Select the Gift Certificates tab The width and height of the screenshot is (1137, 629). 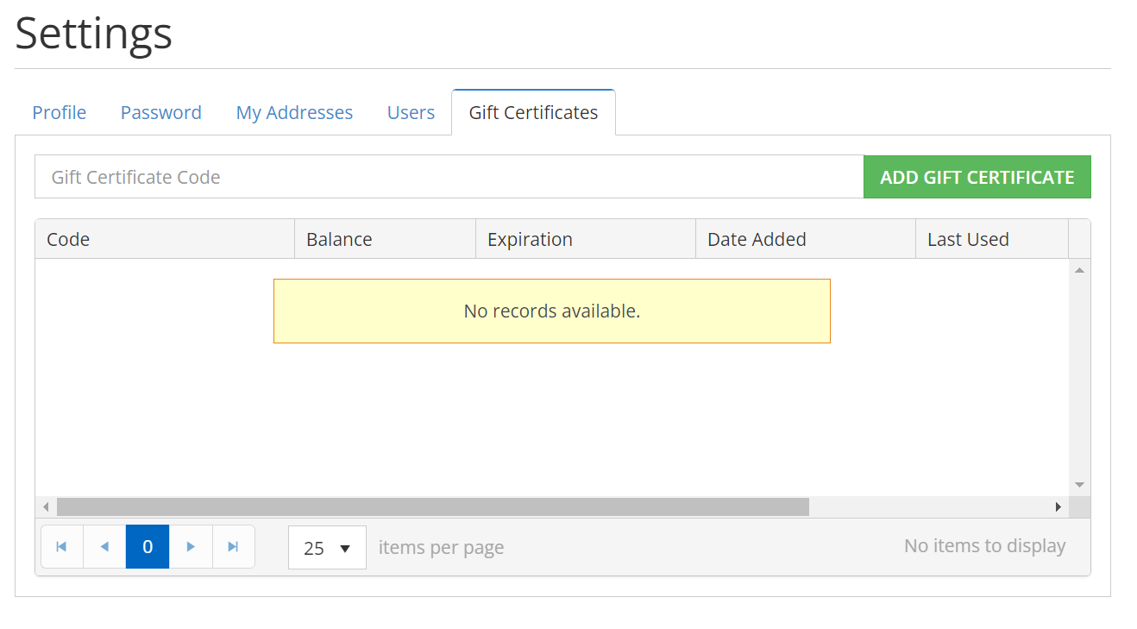[x=533, y=113]
